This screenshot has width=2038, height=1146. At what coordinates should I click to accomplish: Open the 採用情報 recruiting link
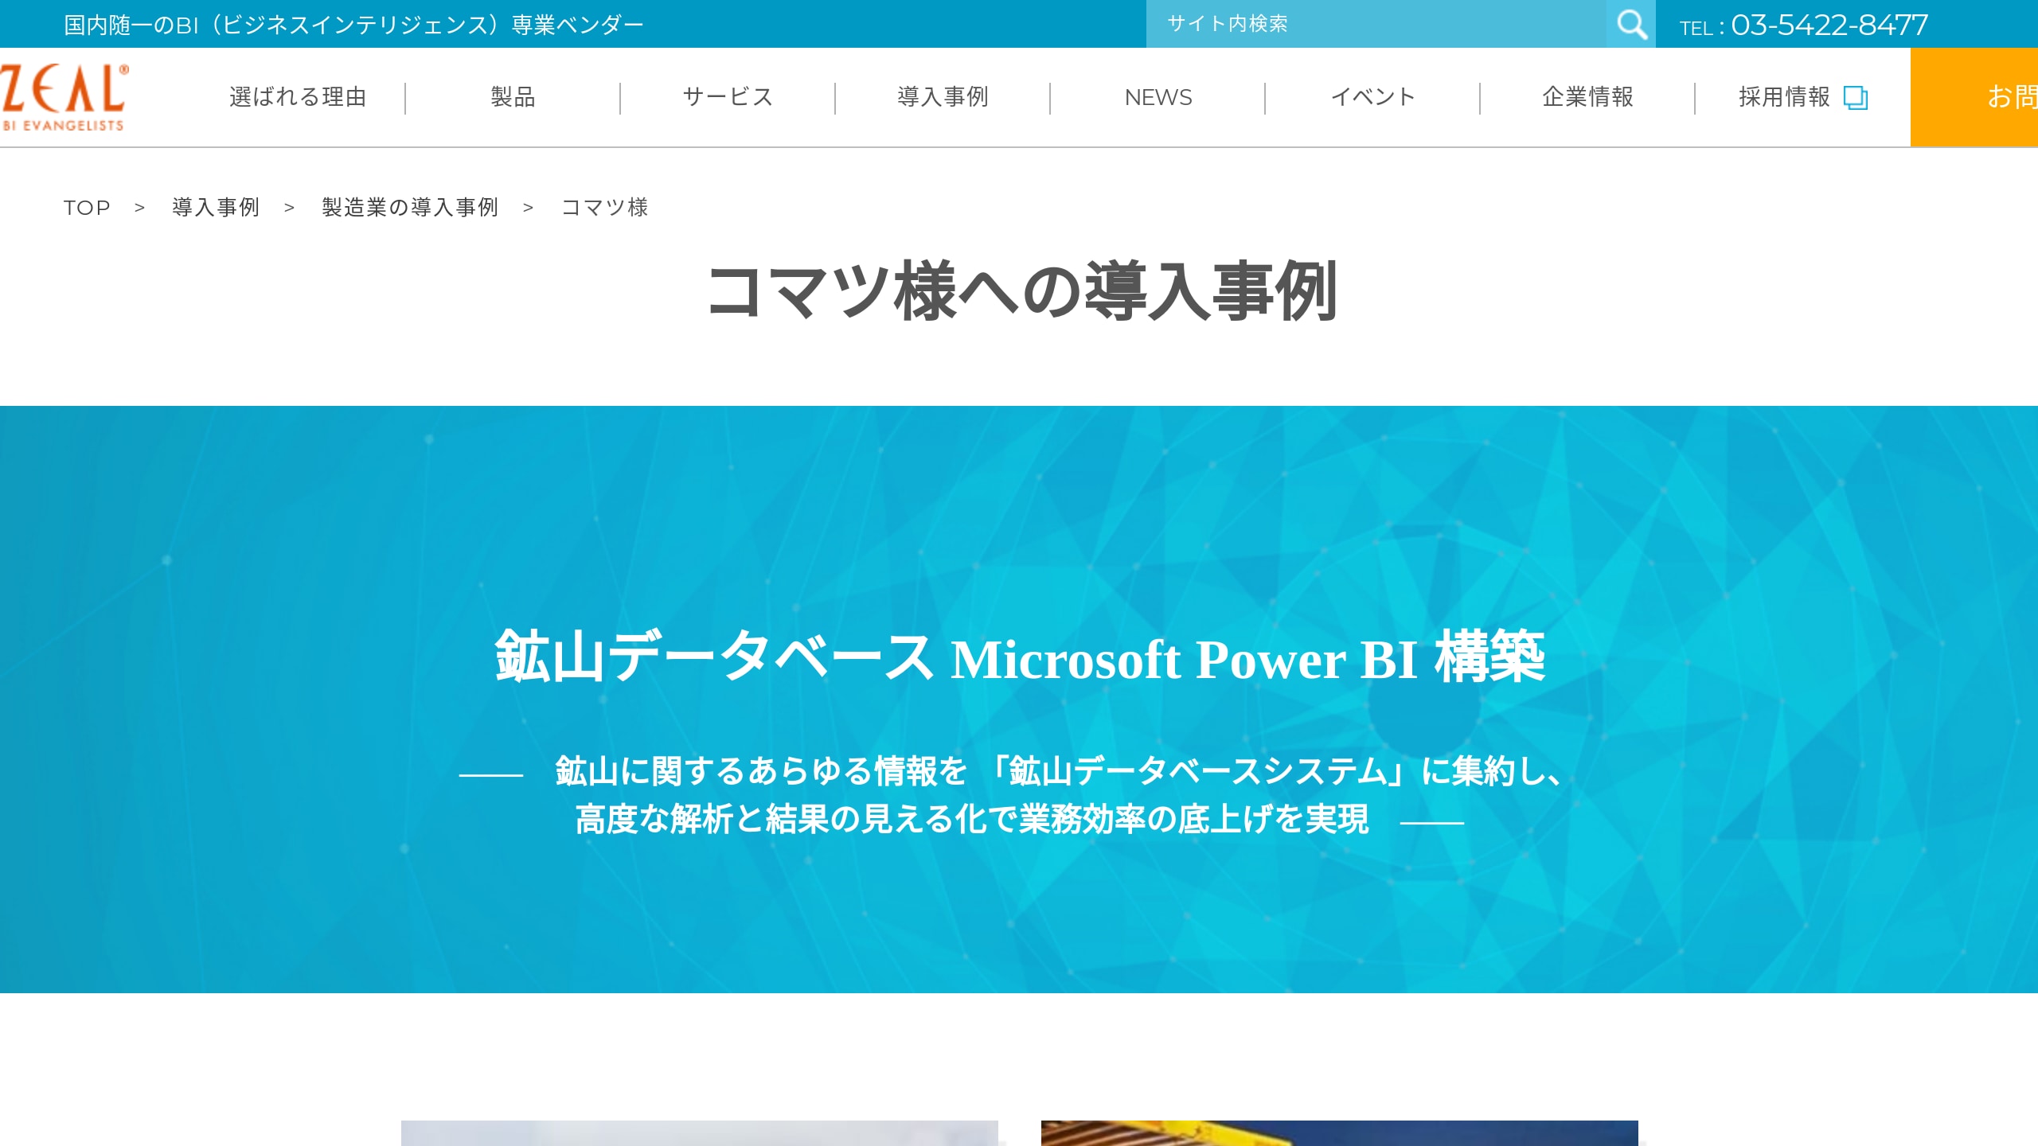click(1784, 97)
